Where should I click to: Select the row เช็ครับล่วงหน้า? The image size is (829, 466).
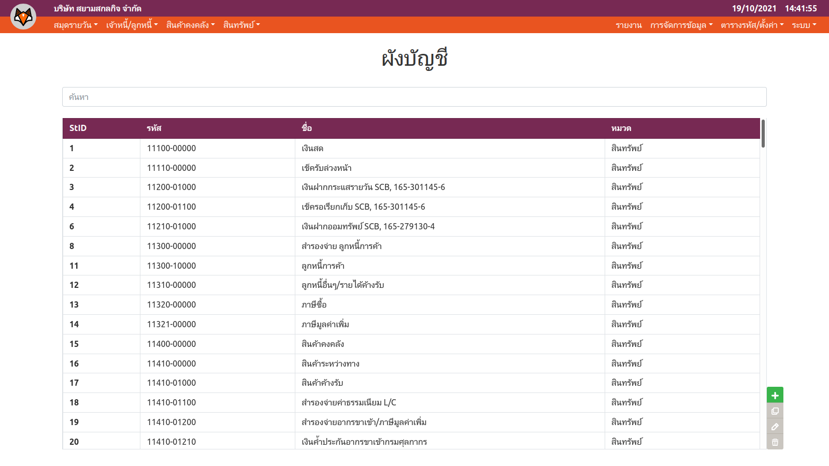click(x=411, y=168)
